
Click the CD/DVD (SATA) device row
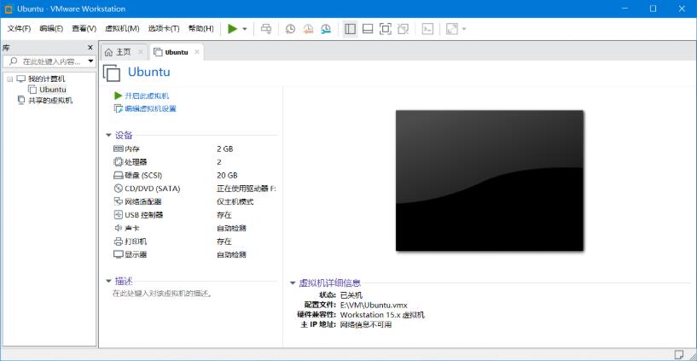click(x=195, y=189)
